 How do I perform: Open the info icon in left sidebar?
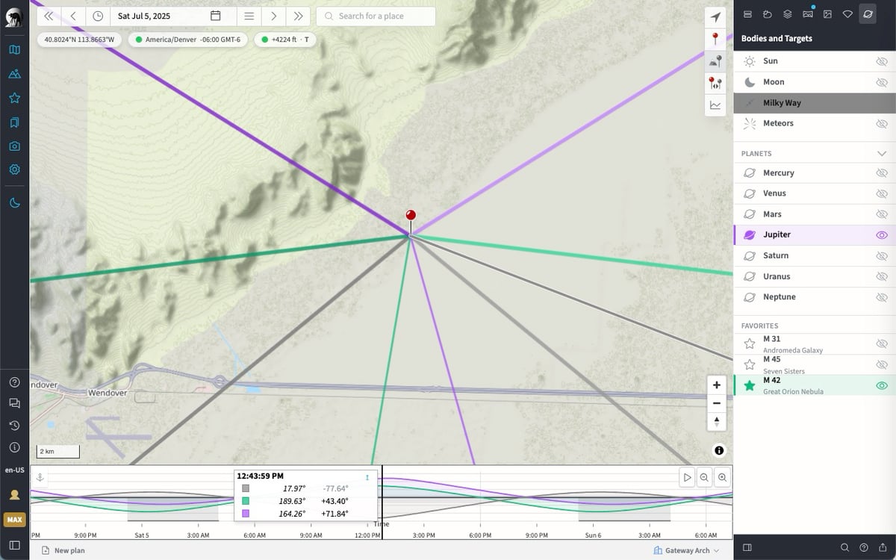(x=14, y=447)
